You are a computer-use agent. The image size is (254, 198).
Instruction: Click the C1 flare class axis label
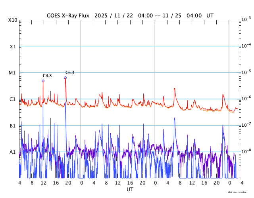(x=13, y=99)
